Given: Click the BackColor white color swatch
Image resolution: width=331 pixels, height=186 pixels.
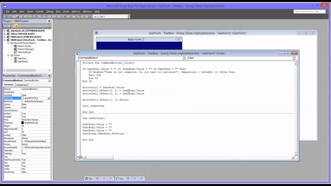Looking at the screenshot, I should point(22,98).
